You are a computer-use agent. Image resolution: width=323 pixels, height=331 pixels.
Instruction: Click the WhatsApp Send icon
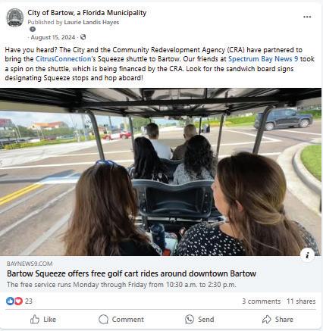click(x=190, y=320)
